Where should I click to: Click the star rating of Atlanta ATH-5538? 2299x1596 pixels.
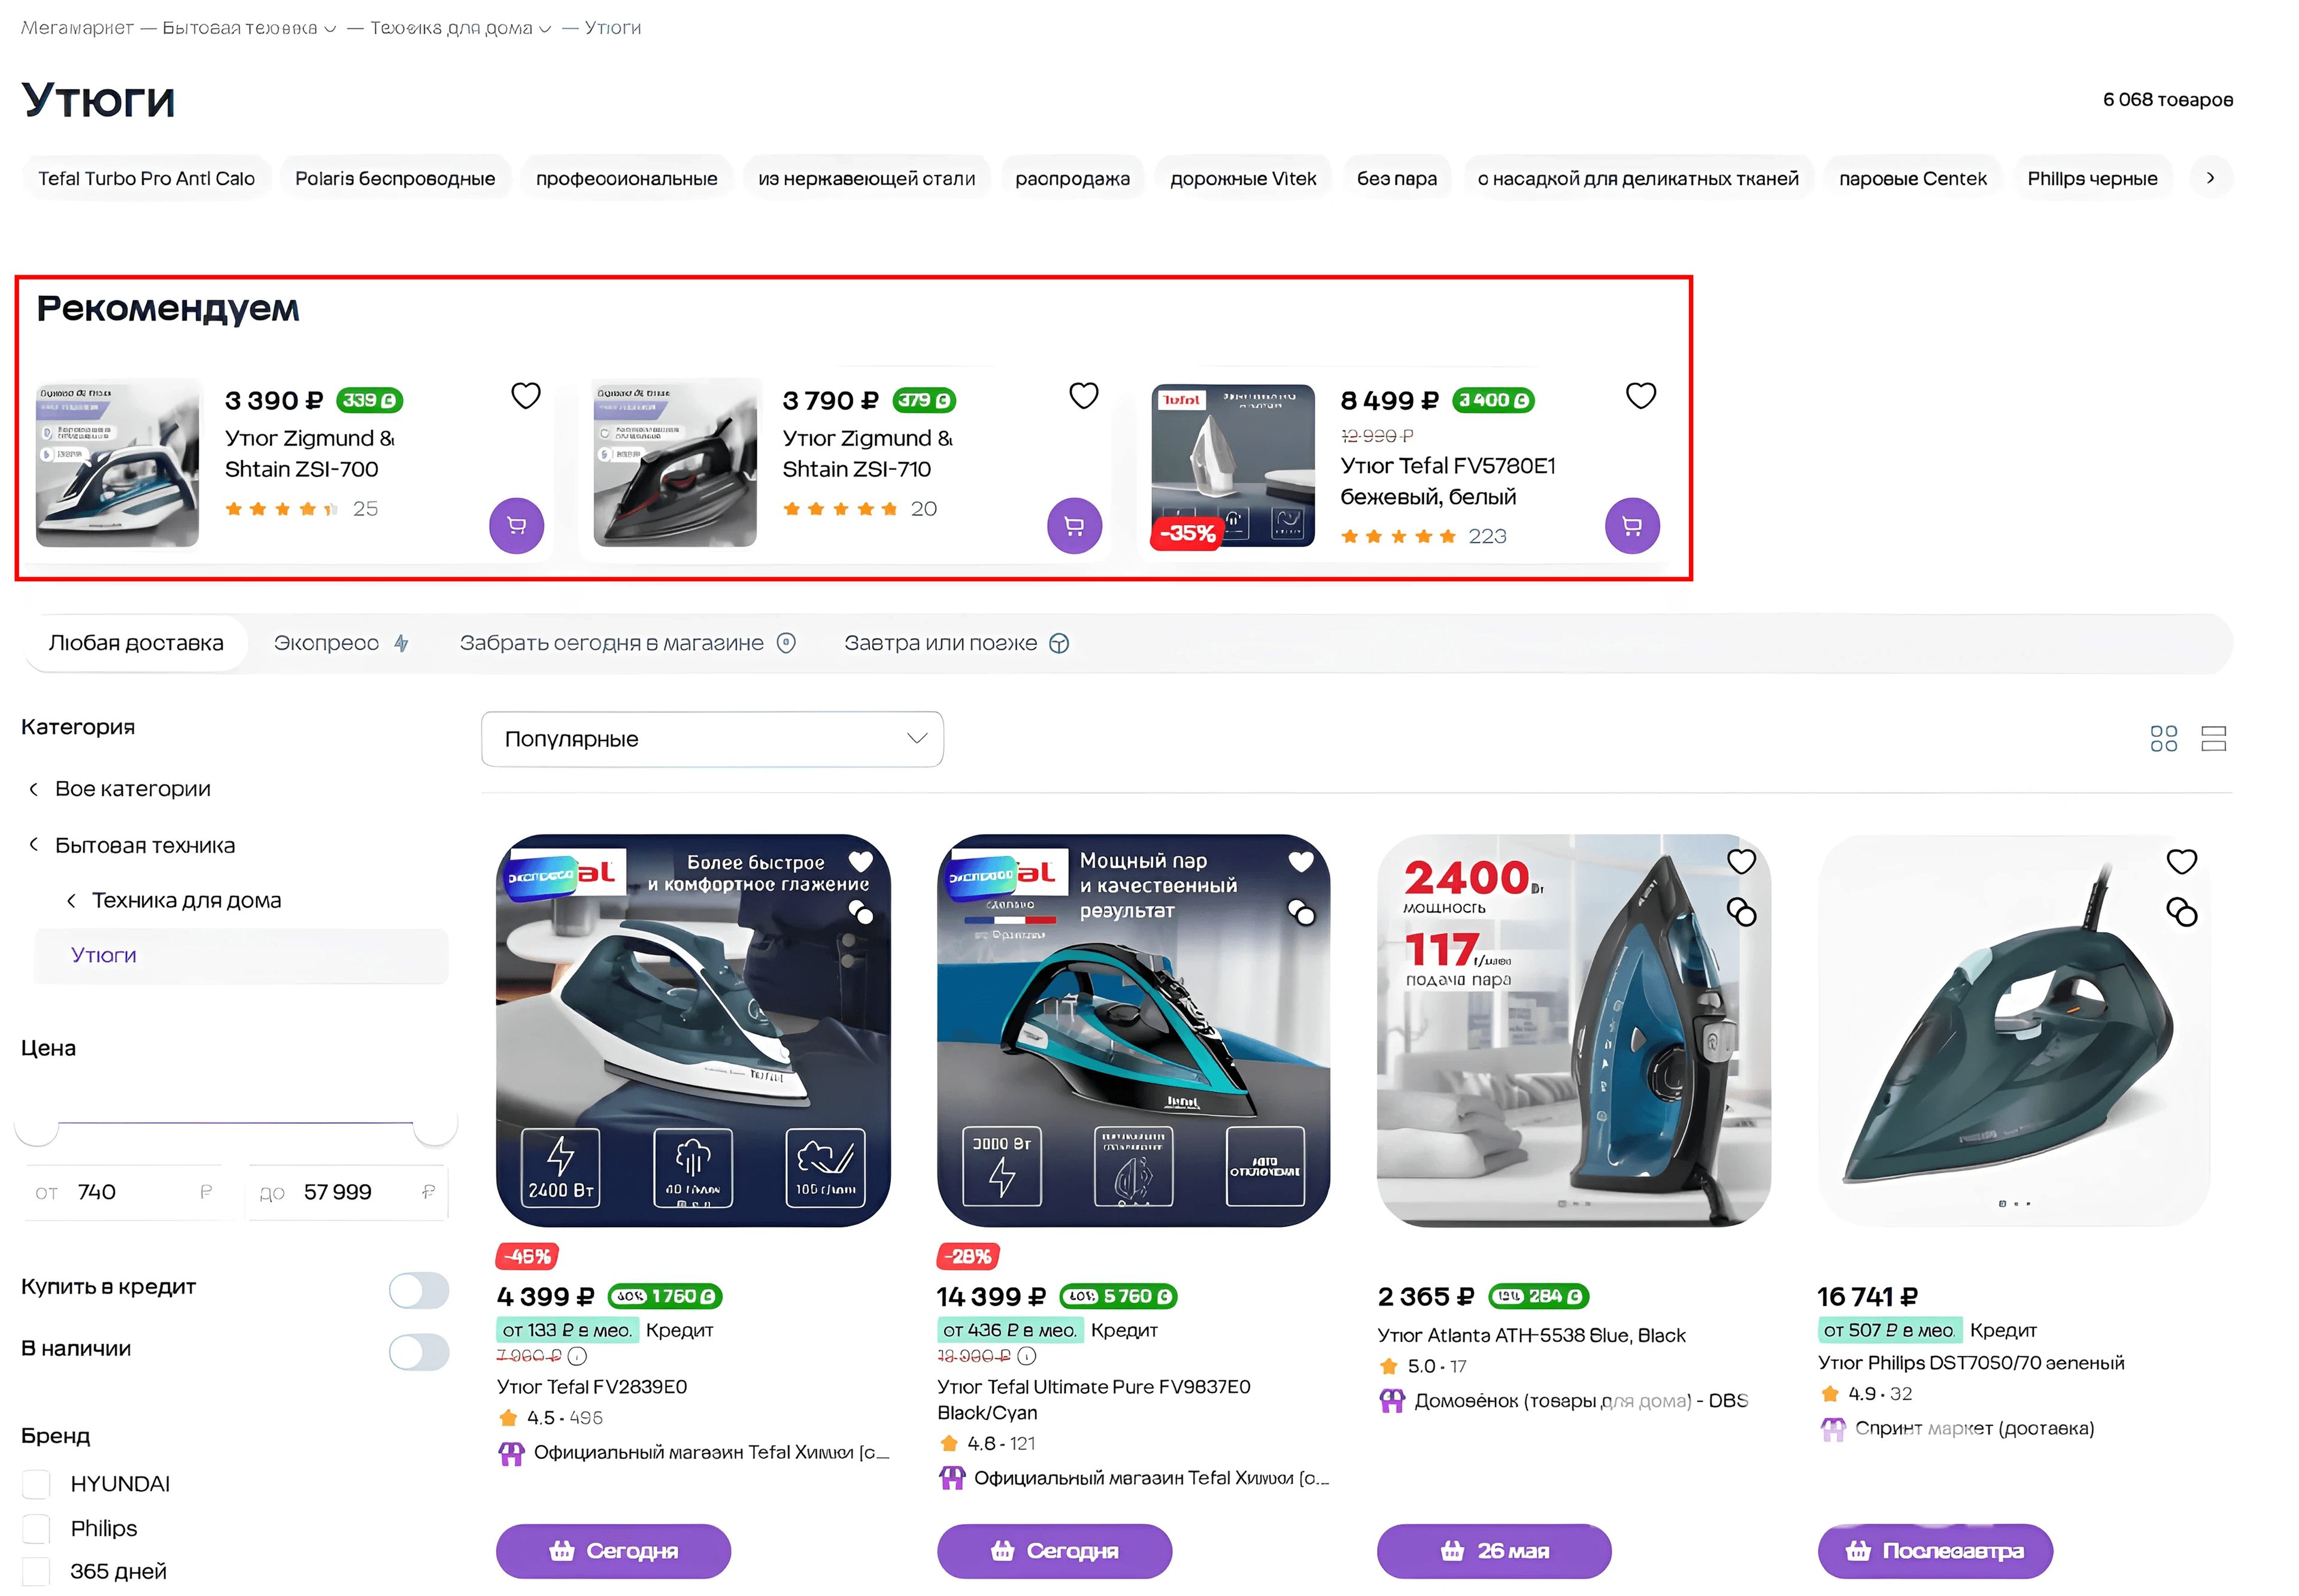(1388, 1366)
